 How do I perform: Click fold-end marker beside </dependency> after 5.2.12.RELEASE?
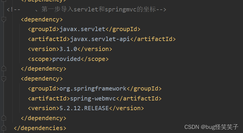[4, 118]
